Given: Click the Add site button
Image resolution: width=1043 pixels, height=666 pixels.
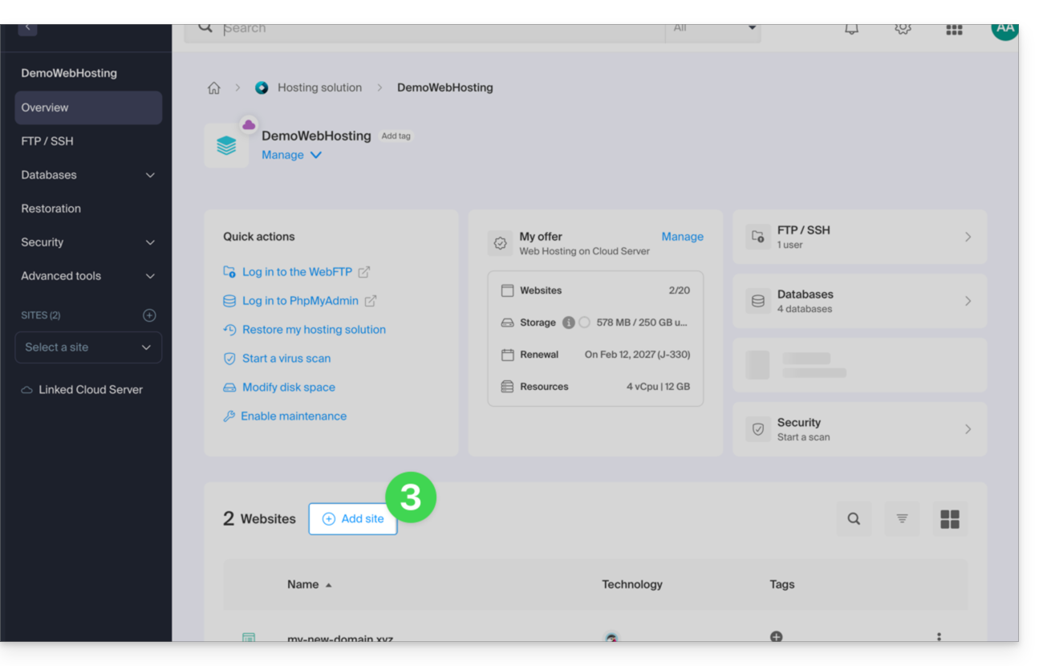Looking at the screenshot, I should 353,519.
